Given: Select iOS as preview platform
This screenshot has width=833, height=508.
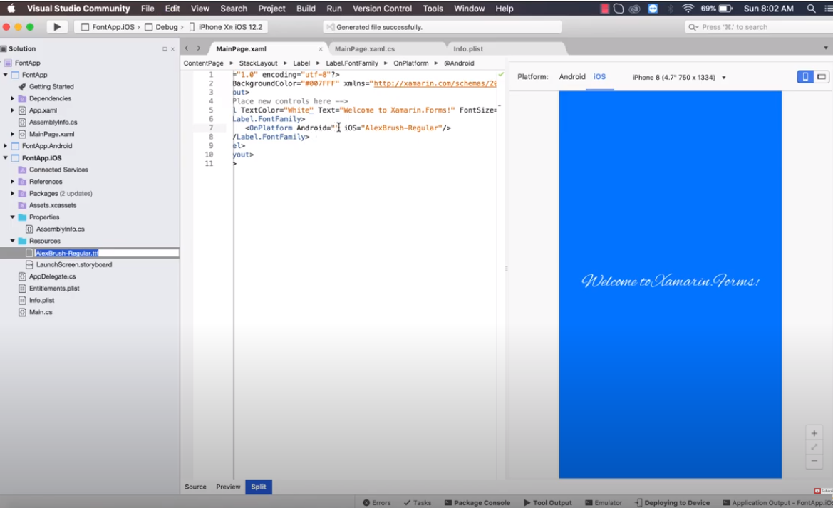Looking at the screenshot, I should tap(599, 76).
